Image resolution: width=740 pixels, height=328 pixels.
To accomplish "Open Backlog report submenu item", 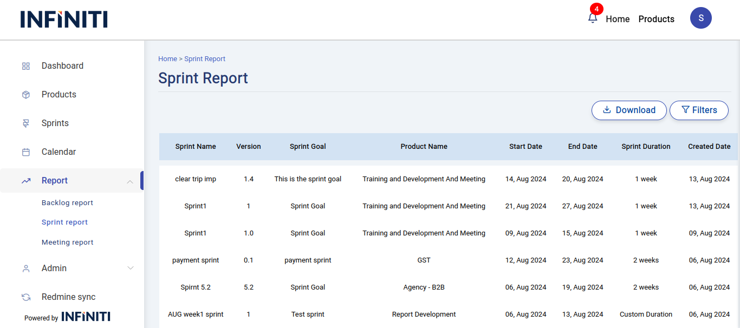I will click(67, 203).
